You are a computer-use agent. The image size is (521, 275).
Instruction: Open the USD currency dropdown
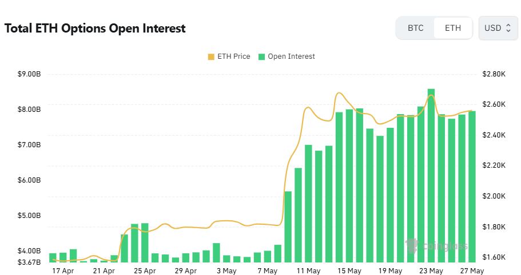[x=498, y=28]
